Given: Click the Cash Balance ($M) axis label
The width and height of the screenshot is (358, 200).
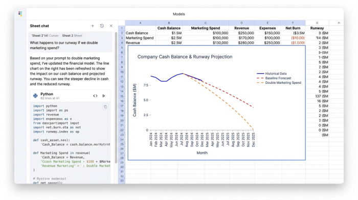Looking at the screenshot, I should pyautogui.click(x=135, y=100).
